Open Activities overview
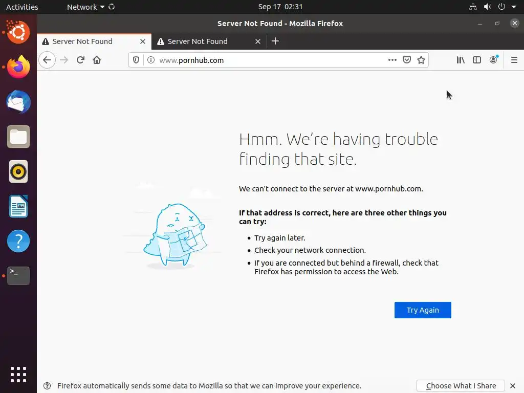Image resolution: width=524 pixels, height=393 pixels. pyautogui.click(x=22, y=7)
